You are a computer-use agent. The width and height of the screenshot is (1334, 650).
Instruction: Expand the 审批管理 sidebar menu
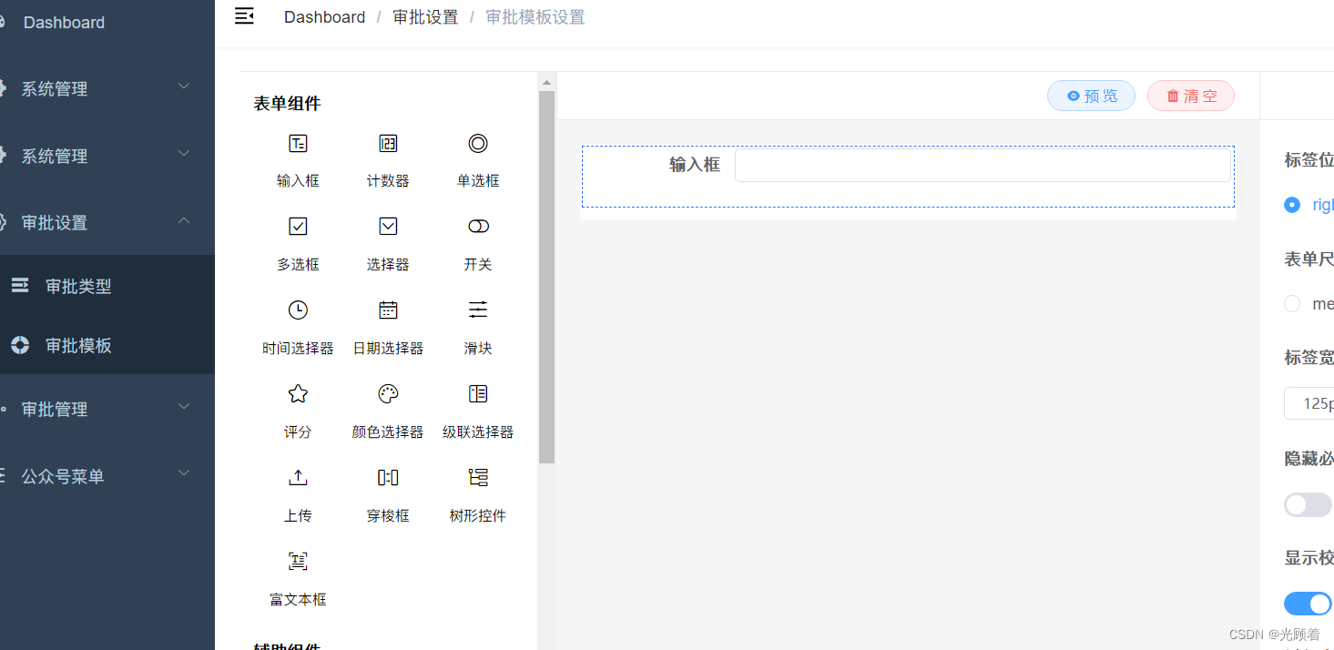107,409
